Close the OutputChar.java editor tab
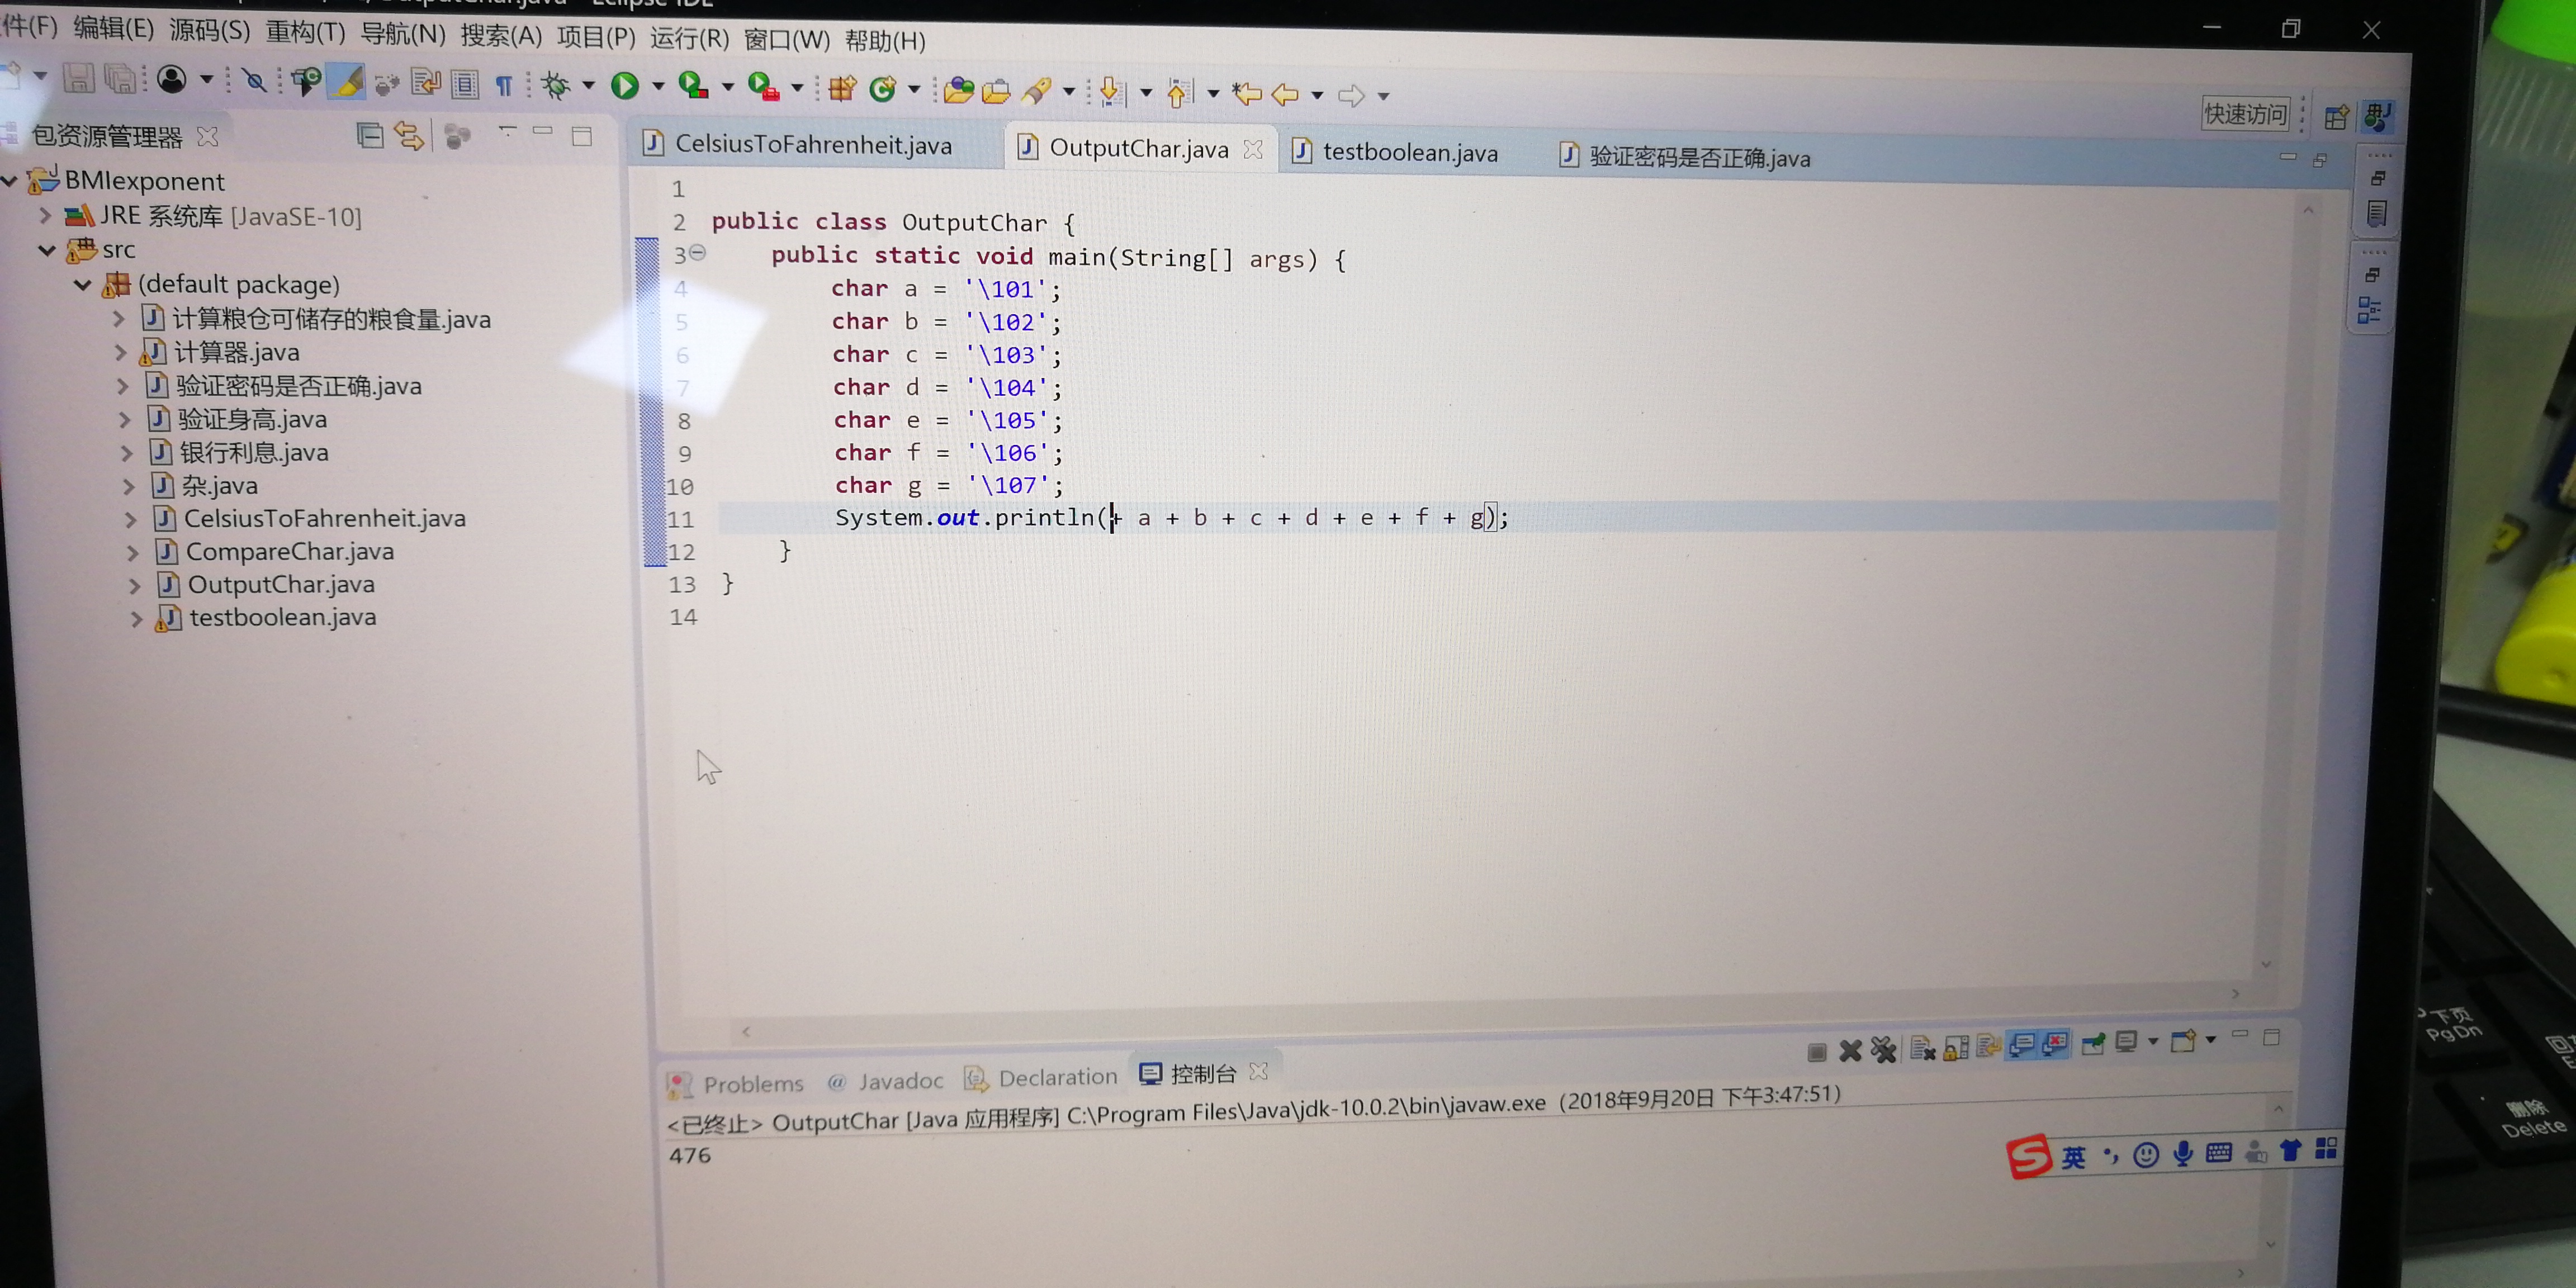Image resolution: width=2576 pixels, height=1288 pixels. (1253, 149)
